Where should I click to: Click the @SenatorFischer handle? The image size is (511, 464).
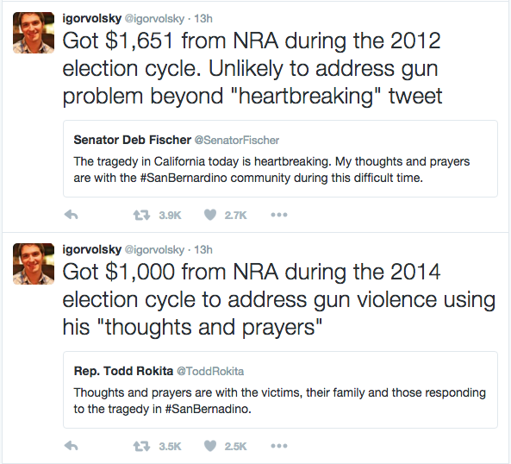[x=237, y=141]
